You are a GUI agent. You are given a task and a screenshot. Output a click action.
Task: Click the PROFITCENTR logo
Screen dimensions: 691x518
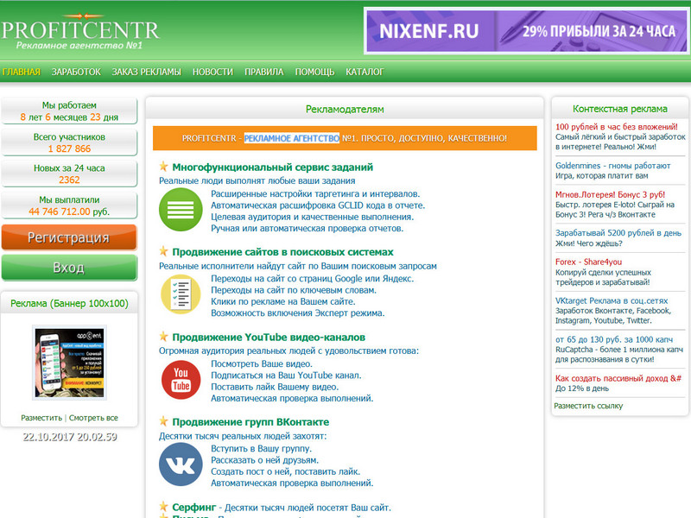click(x=80, y=32)
